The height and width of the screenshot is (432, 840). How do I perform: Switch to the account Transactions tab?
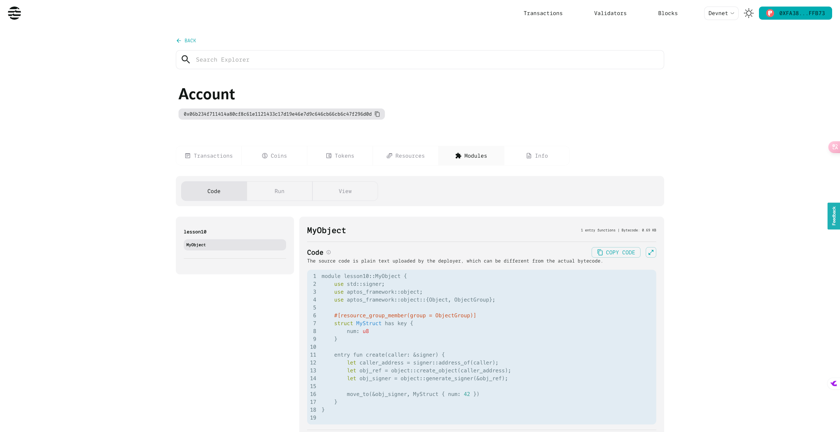click(x=209, y=156)
